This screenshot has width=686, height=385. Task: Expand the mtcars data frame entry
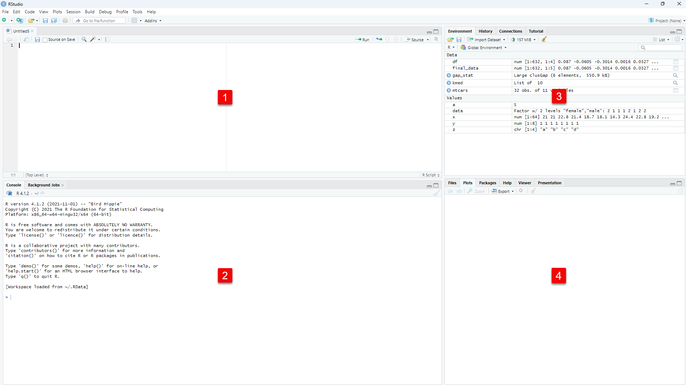click(x=449, y=91)
